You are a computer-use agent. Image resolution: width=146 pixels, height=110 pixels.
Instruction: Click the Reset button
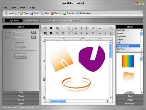point(21,56)
